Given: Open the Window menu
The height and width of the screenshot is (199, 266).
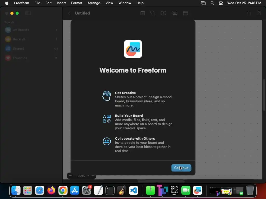Looking at the screenshot, I should point(125,3).
